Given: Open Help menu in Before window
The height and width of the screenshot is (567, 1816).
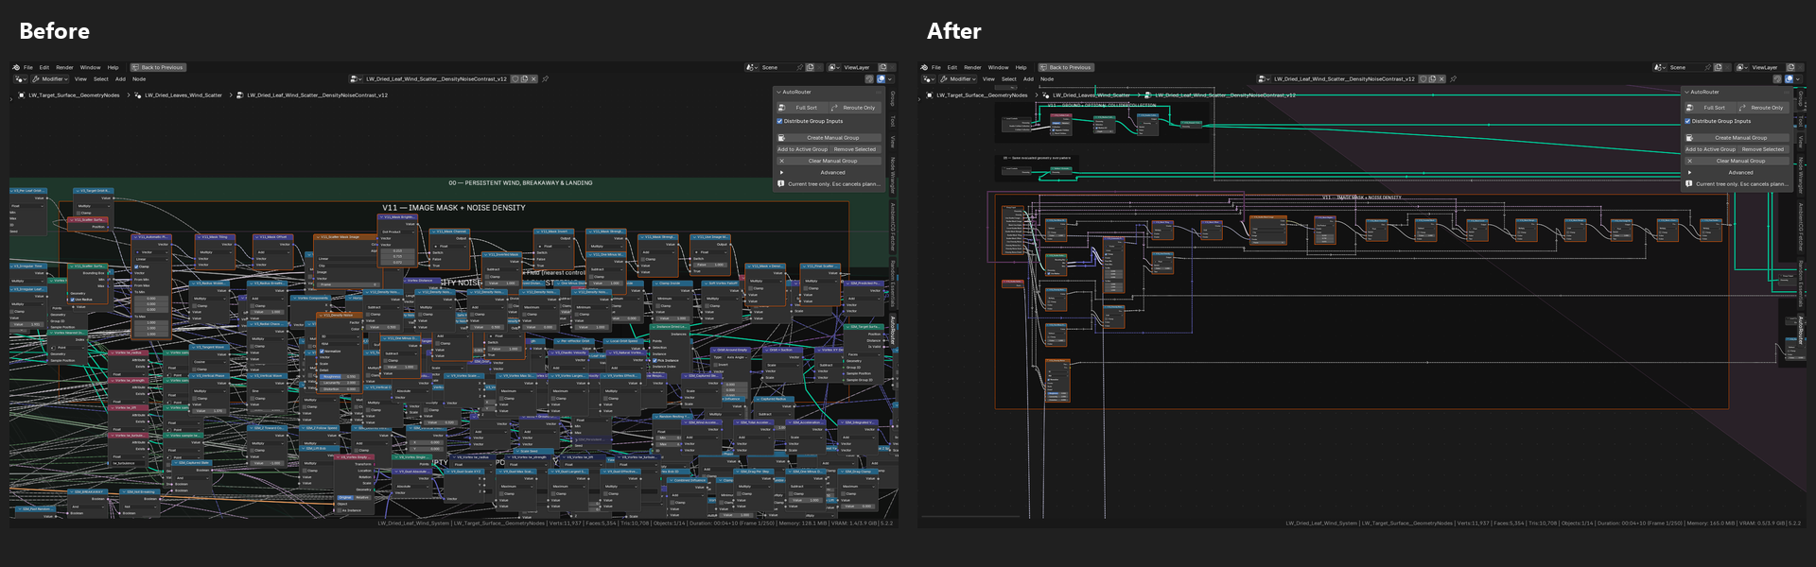Looking at the screenshot, I should (113, 67).
